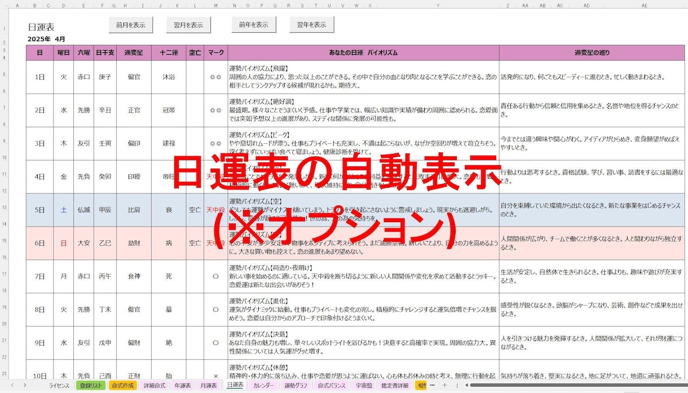Viewport: 688px width, 393px height.
Task: Select the 庚子 cell in row 1日
Action: tap(105, 77)
